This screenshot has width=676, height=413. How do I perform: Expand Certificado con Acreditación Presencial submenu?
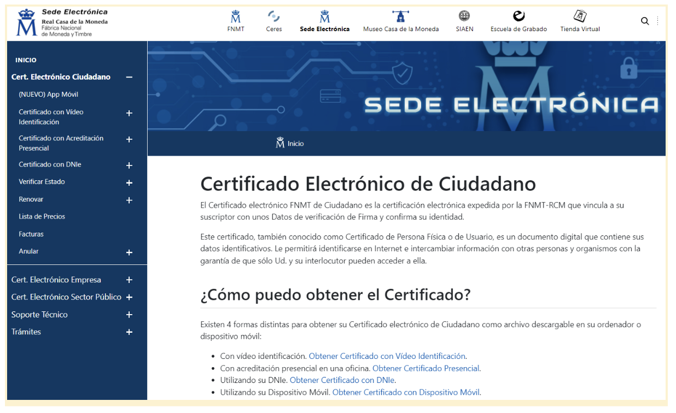point(129,139)
